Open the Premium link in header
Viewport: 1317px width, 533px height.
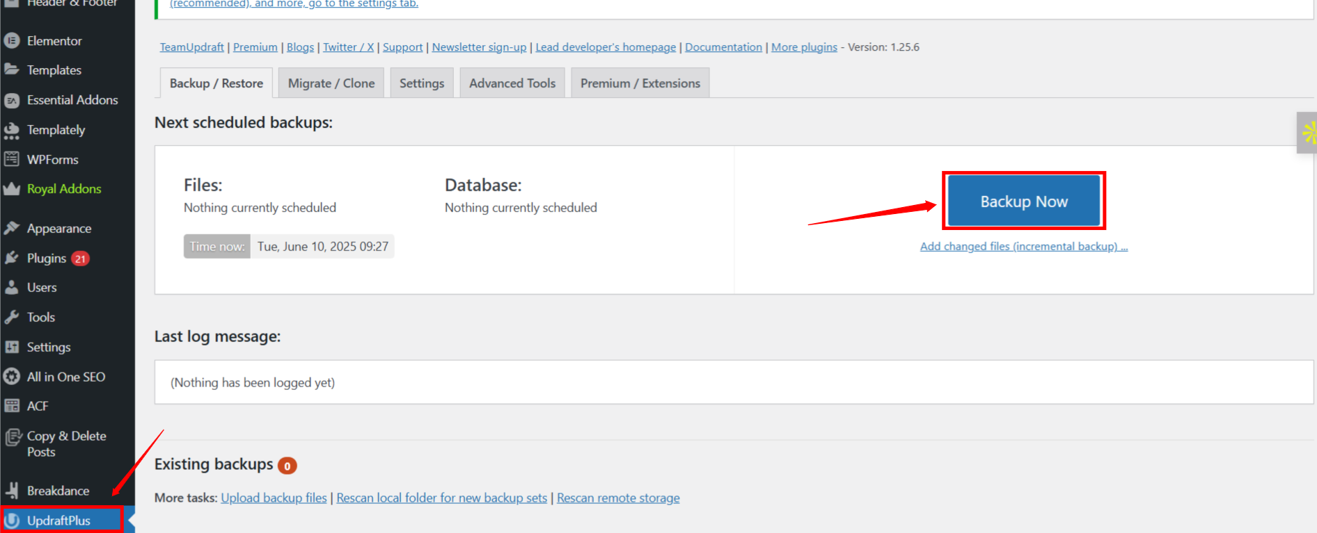(x=255, y=47)
